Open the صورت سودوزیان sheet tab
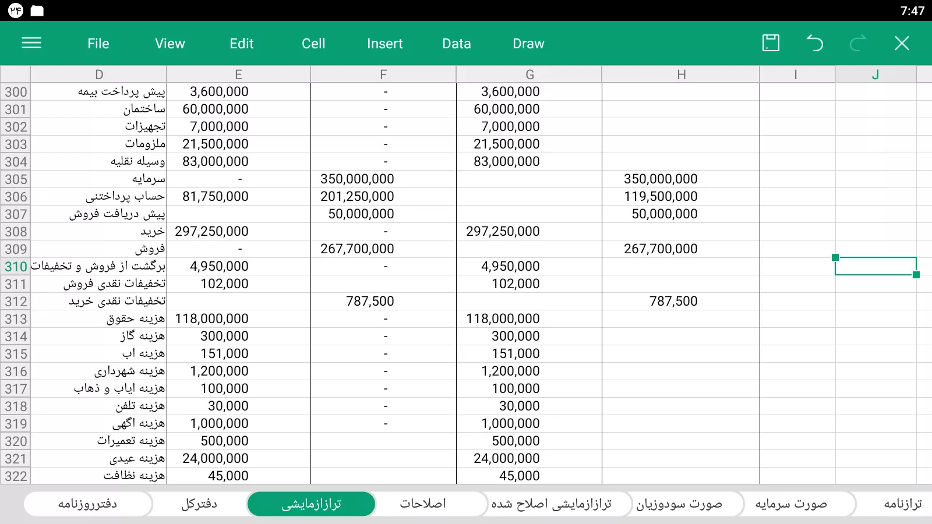Screen dimensions: 932x524 pyautogui.click(x=679, y=504)
